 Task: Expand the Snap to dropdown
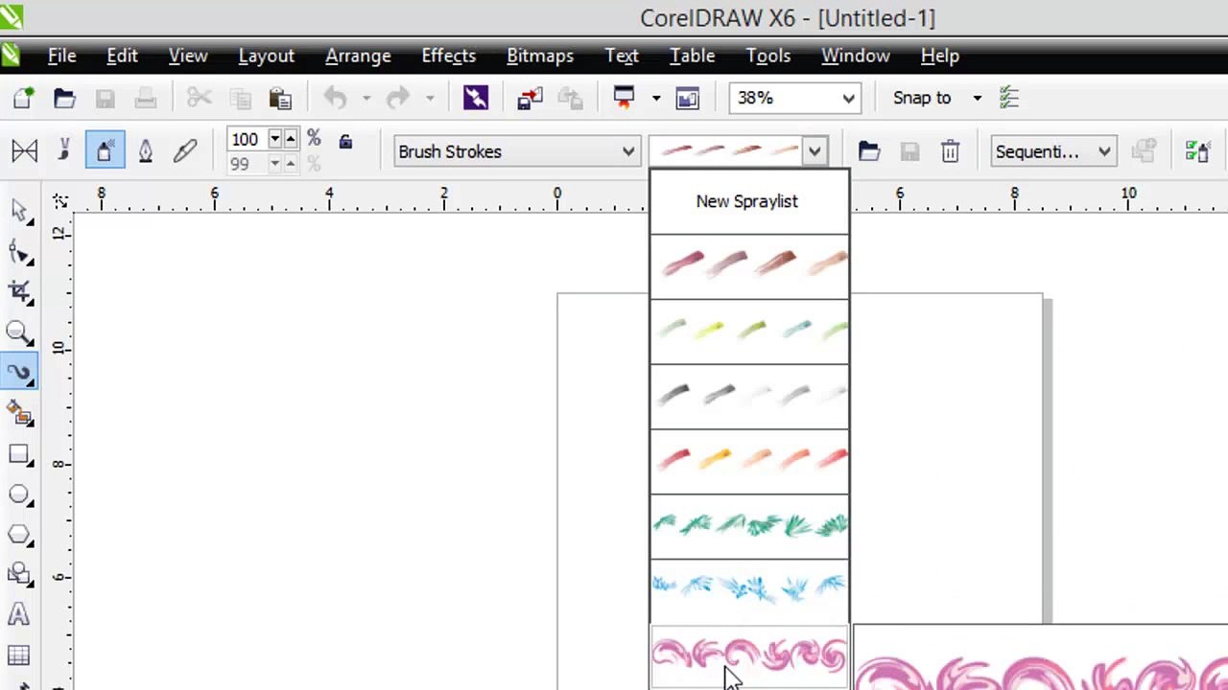978,98
